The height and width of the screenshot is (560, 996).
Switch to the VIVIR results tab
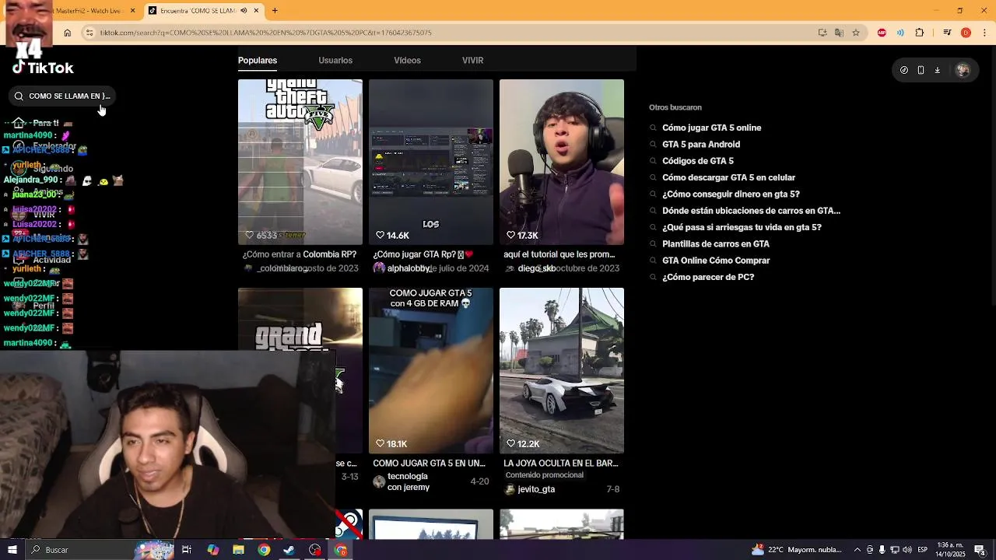point(472,60)
